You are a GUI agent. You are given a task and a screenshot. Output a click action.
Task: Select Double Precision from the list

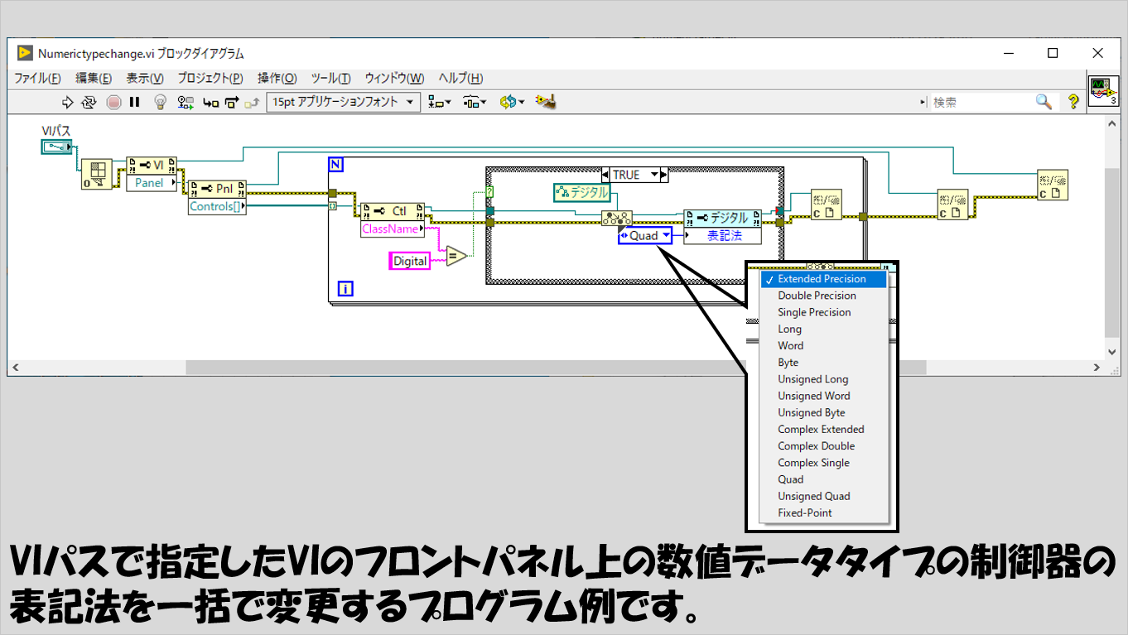pyautogui.click(x=817, y=296)
